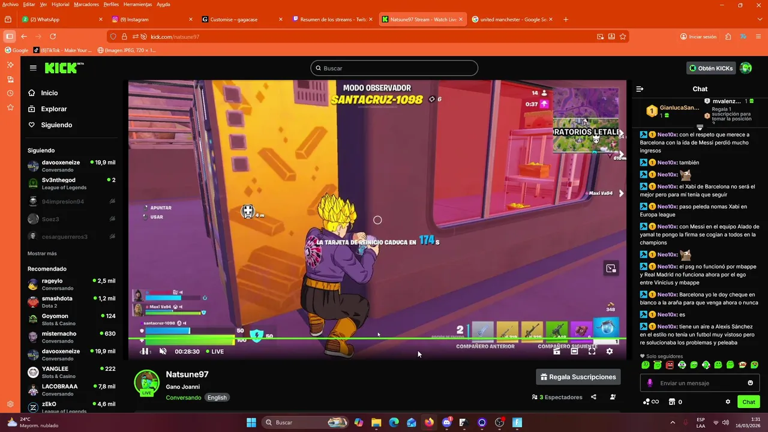
Task: Open the Kick hamburger menu
Action: pyautogui.click(x=33, y=68)
